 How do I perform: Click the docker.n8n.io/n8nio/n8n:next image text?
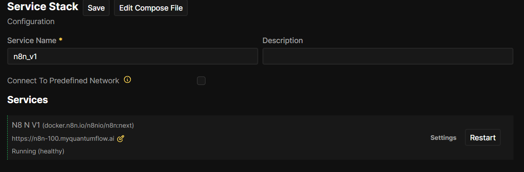point(88,126)
